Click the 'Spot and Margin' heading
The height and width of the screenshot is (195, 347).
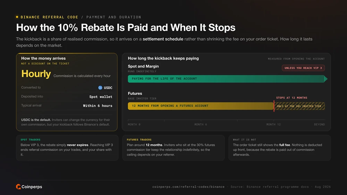(x=143, y=66)
